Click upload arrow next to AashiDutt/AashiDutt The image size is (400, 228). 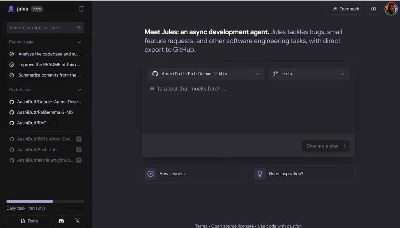click(79, 150)
